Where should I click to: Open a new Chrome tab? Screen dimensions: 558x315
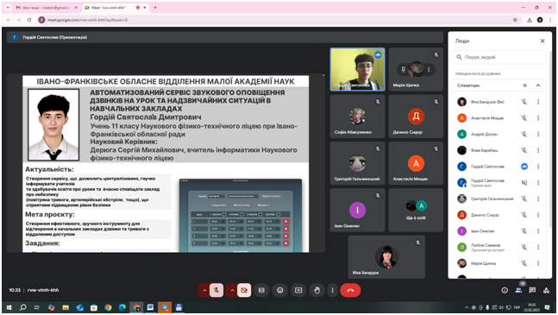154,8
